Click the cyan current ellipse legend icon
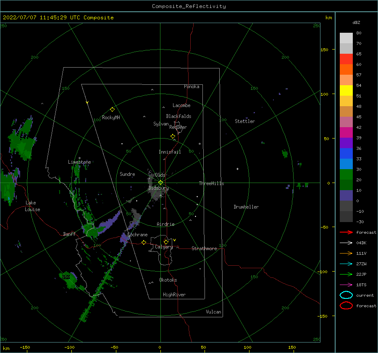378x353 pixels. pos(346,295)
